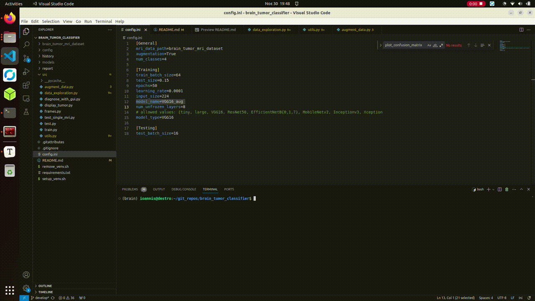The height and width of the screenshot is (301, 535).
Task: Open the File menu
Action: click(x=24, y=21)
